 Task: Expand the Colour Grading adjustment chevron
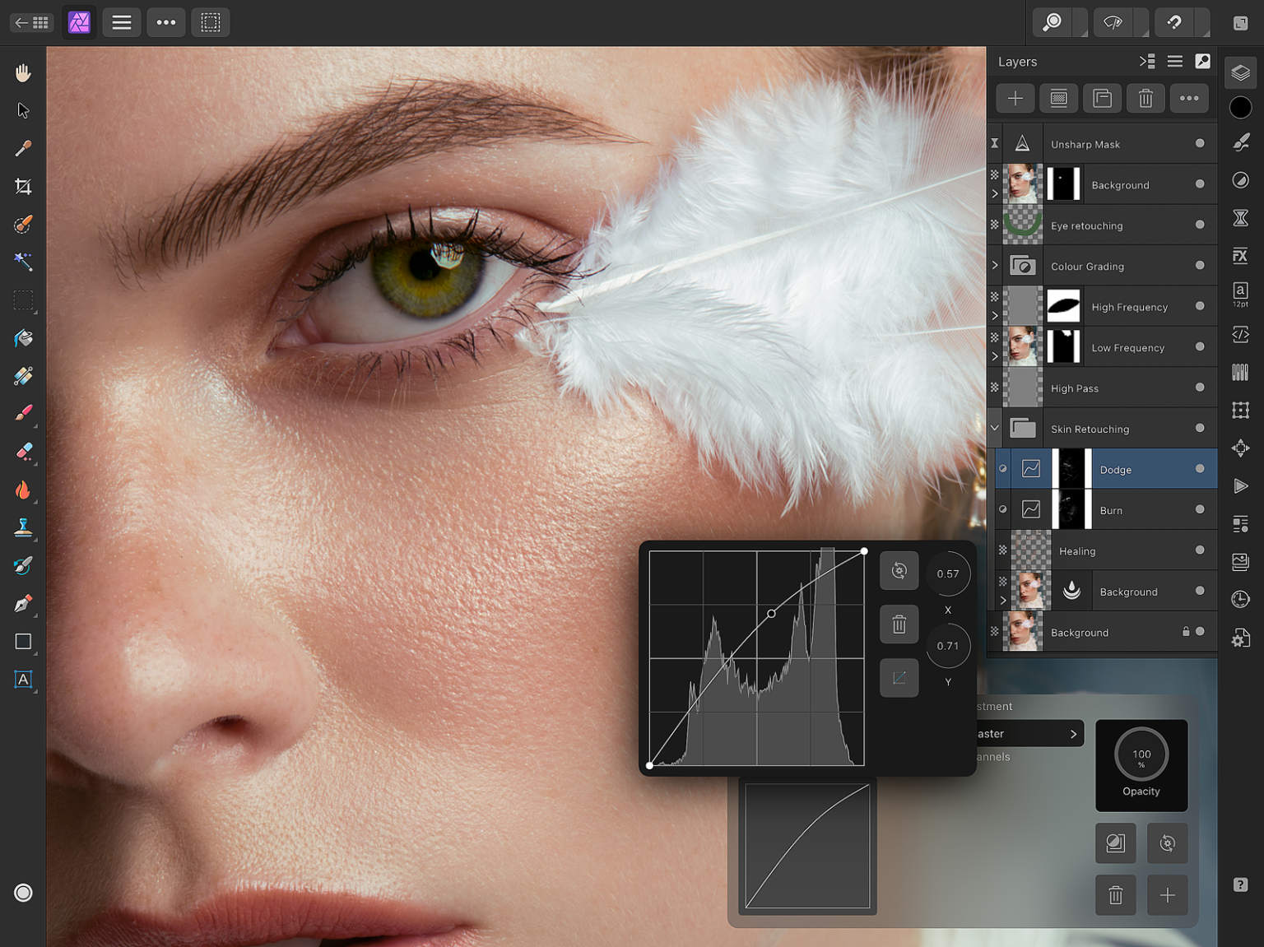[995, 266]
